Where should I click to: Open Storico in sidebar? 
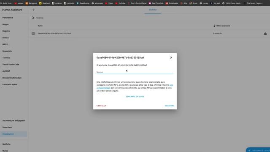[x=5, y=38]
